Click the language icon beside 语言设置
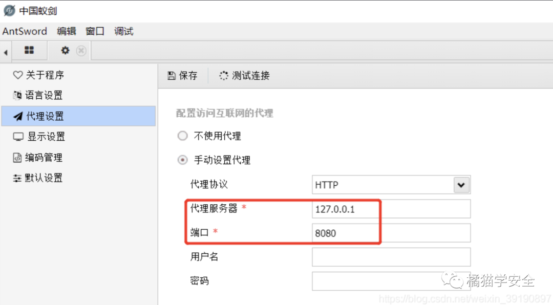553x305 pixels. pyautogui.click(x=17, y=95)
